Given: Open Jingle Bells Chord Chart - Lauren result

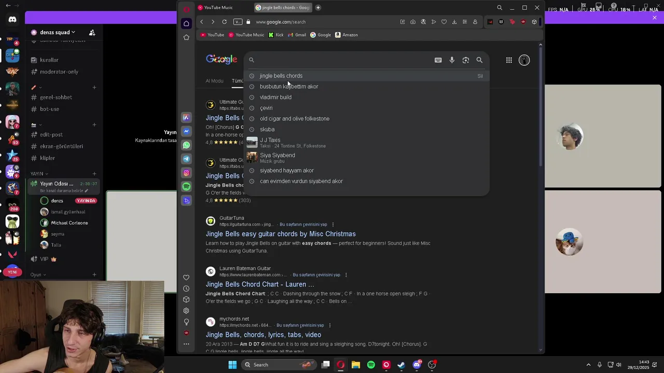Looking at the screenshot, I should (260, 284).
